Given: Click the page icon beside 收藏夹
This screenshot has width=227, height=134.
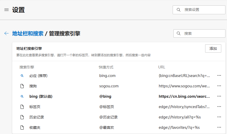Looking at the screenshot, I should tap(22, 128).
